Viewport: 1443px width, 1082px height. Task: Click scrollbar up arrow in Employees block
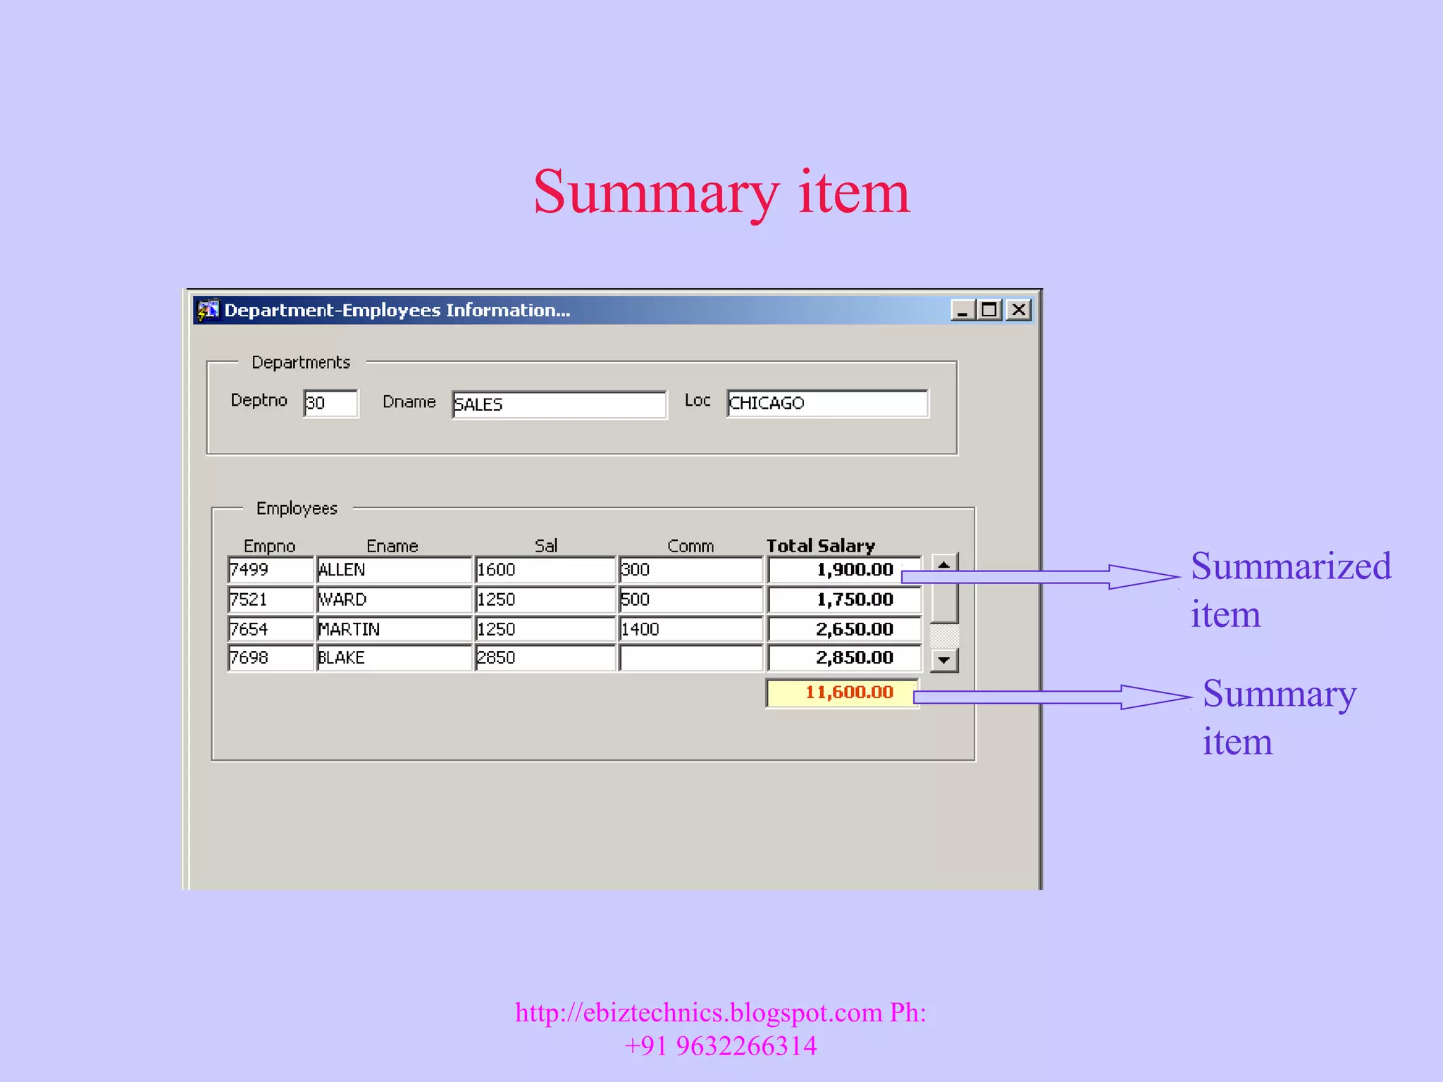click(x=944, y=564)
